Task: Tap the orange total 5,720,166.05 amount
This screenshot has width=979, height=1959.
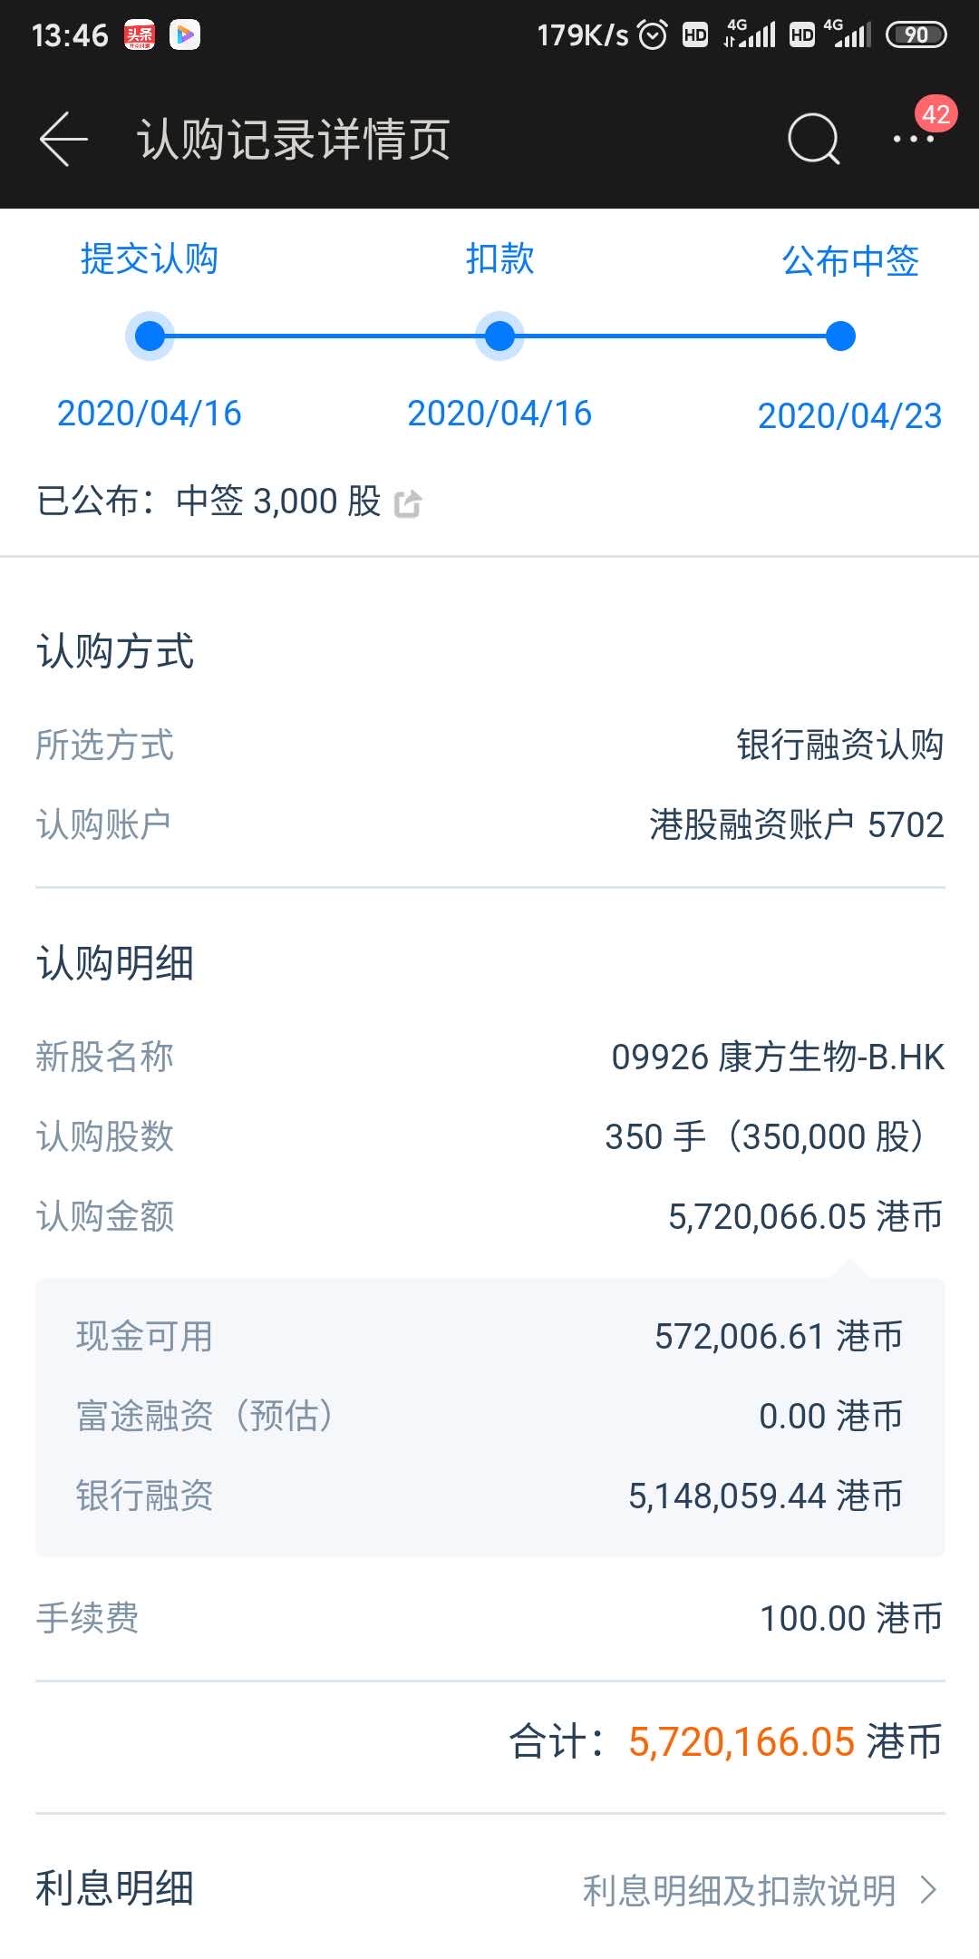Action: click(x=742, y=1742)
